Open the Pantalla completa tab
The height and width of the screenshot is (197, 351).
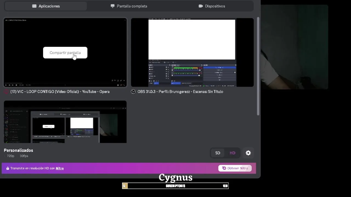(x=129, y=6)
